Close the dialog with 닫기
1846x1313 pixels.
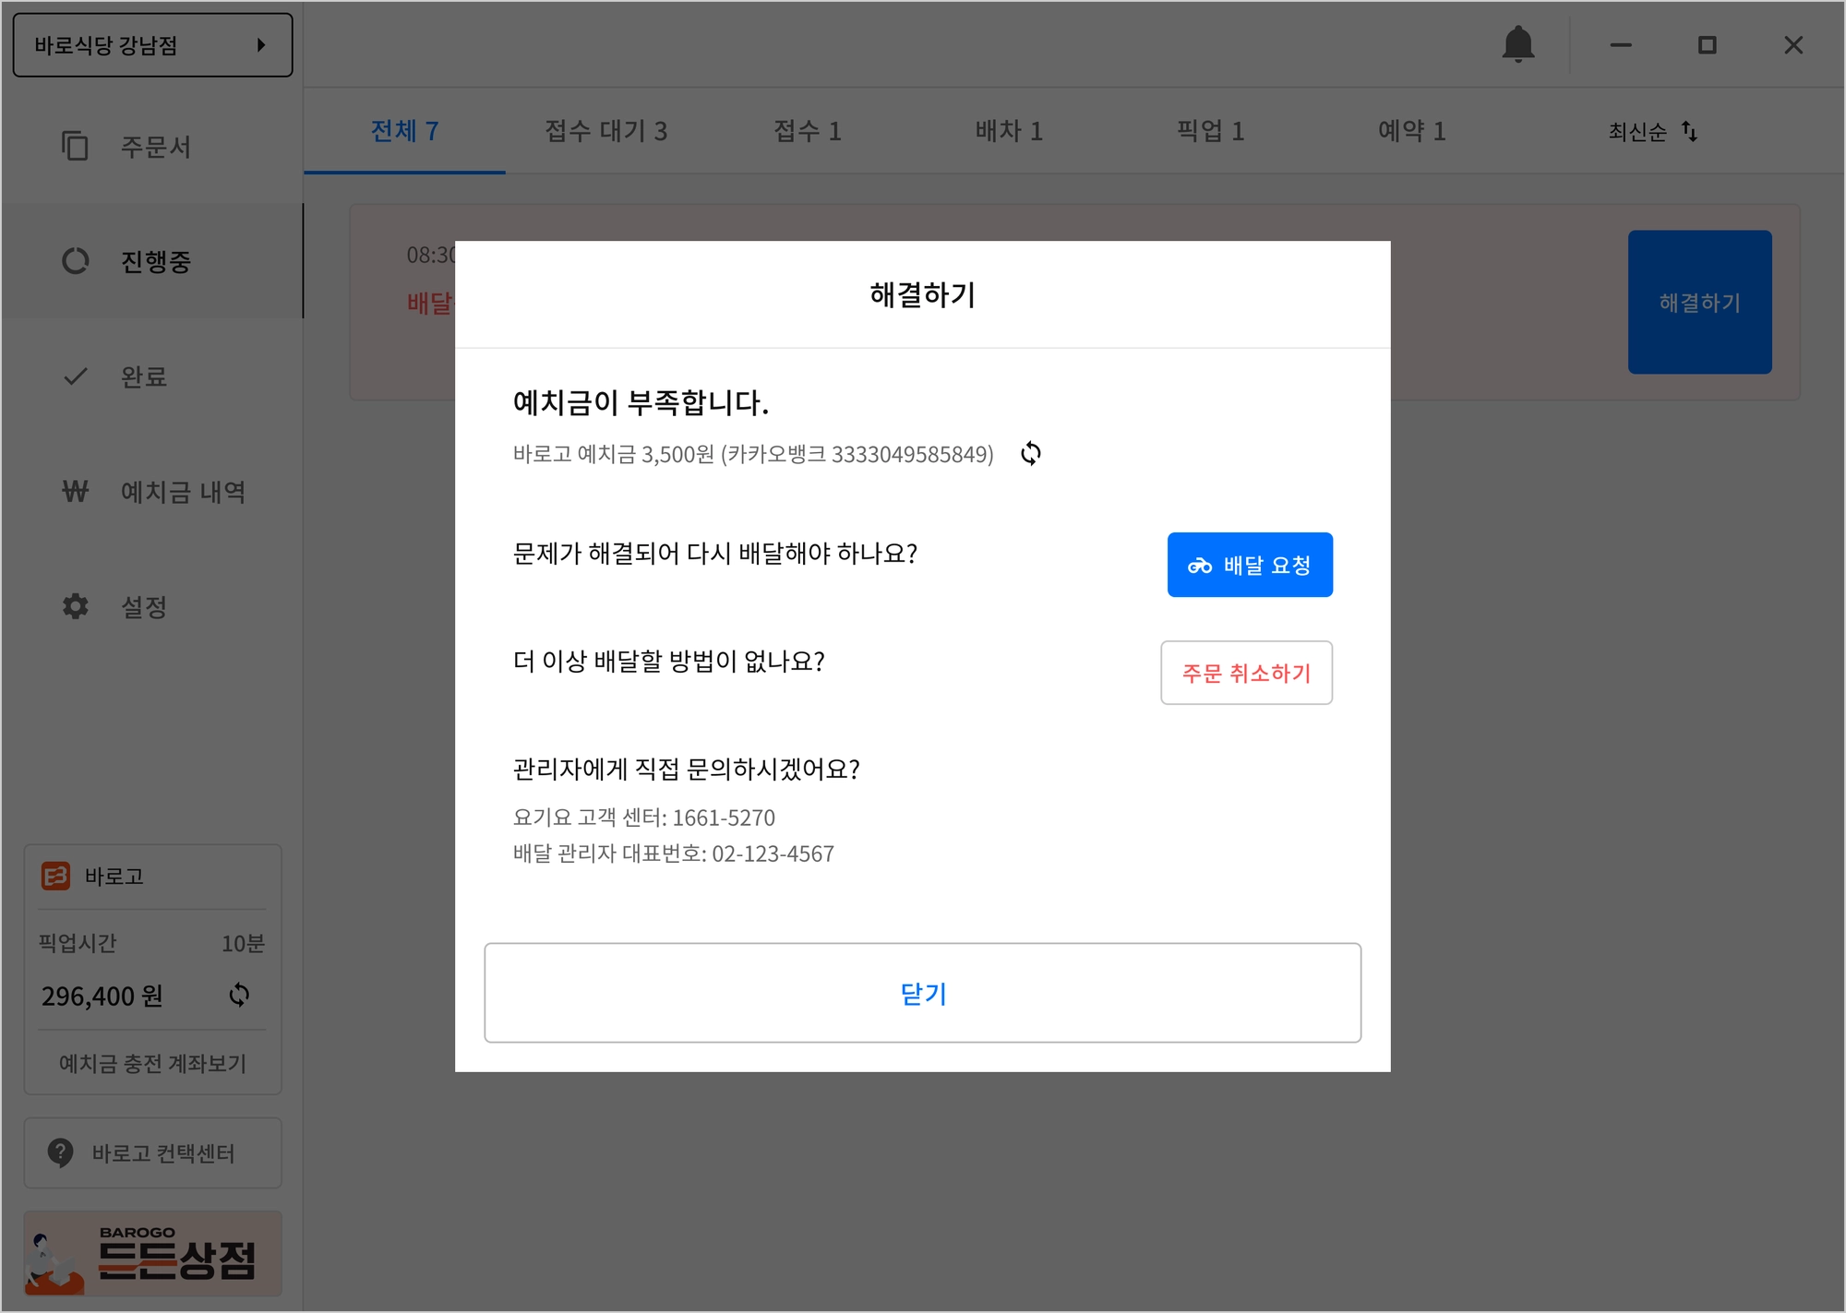(922, 993)
